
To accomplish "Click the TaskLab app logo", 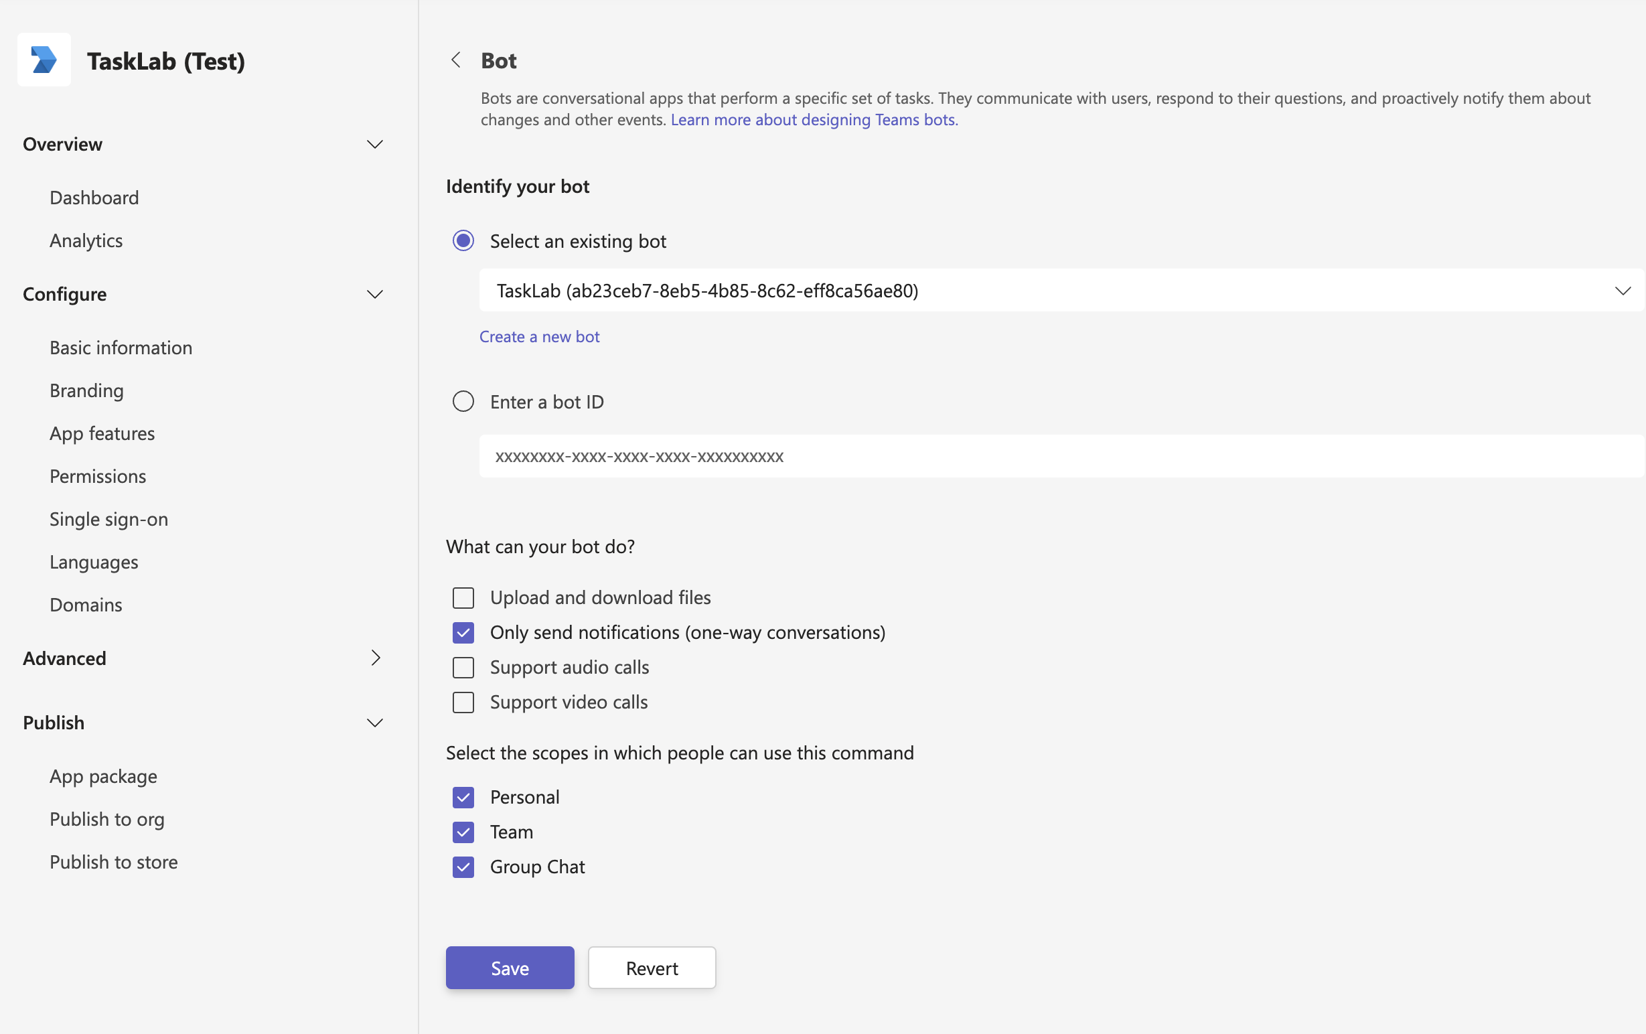I will coord(44,60).
